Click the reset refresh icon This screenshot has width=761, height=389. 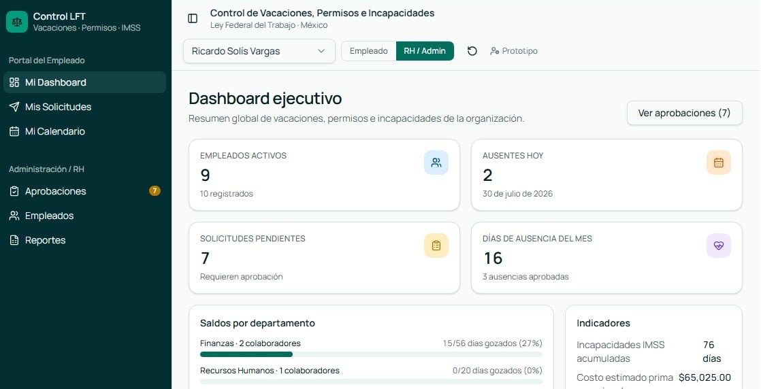click(x=472, y=51)
